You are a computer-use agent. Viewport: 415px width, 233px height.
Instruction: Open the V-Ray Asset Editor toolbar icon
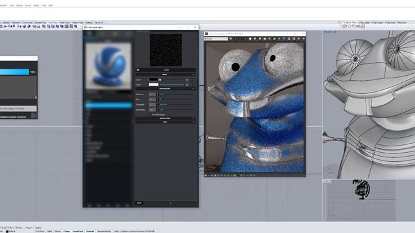point(345,27)
